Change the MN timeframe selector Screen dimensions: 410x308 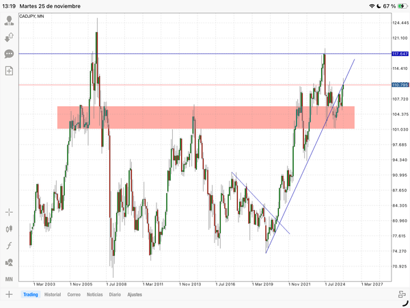[x=9, y=279]
